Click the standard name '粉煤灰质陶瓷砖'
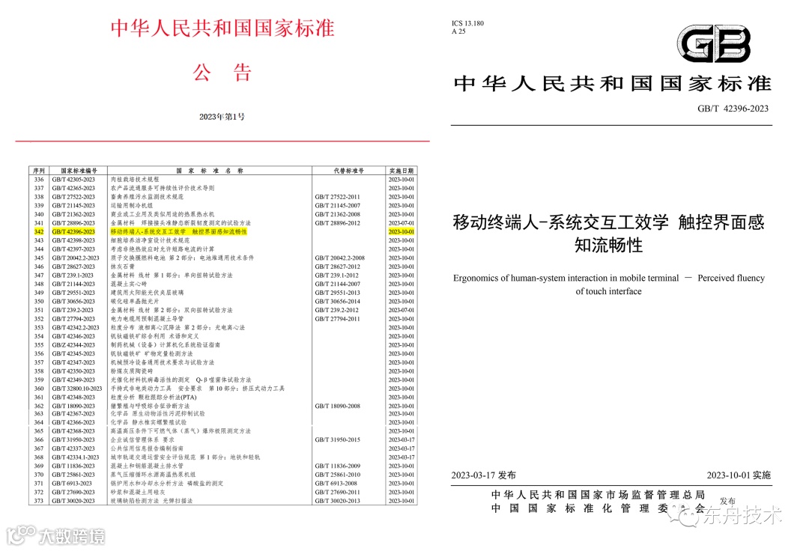The height and width of the screenshot is (551, 809). (x=132, y=371)
